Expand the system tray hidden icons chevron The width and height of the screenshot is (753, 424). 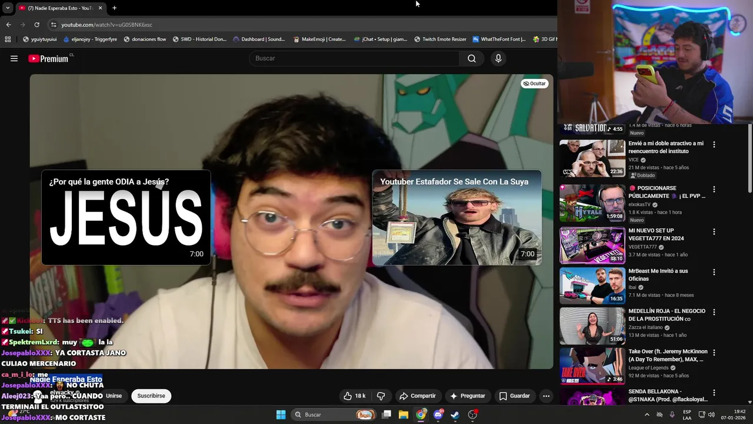coord(647,415)
